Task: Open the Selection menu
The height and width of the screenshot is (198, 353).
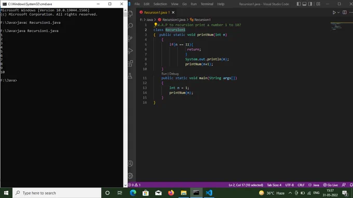Action: click(160, 4)
